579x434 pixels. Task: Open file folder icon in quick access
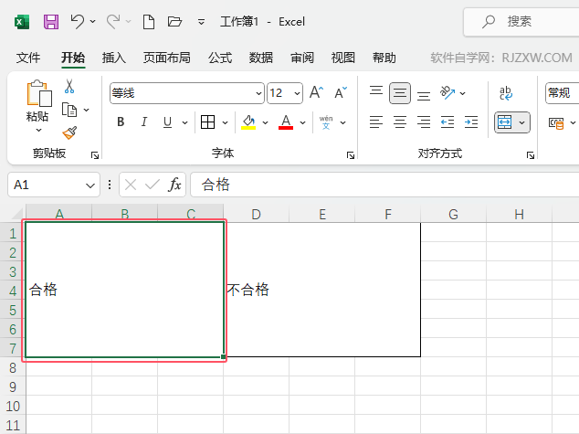(174, 21)
